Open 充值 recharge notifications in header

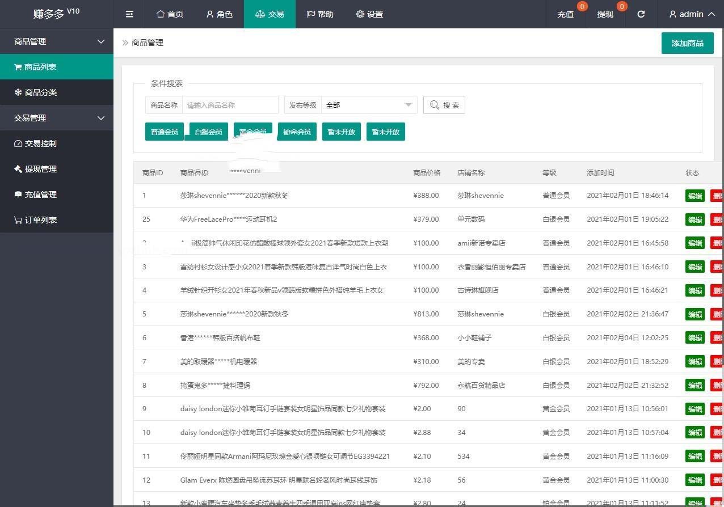566,14
